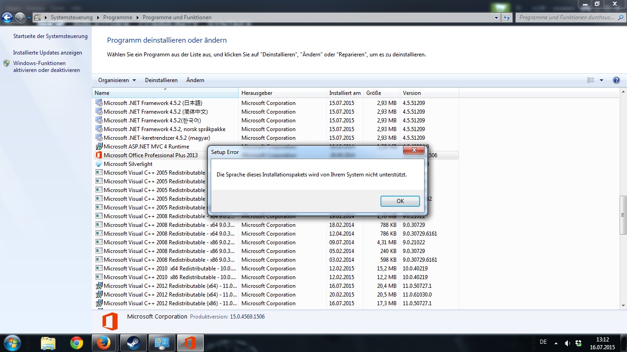
Task: Click the Dropbox tray icon
Action: click(578, 343)
